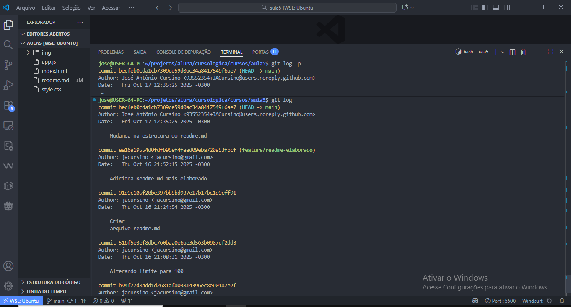
Task: Open new terminal launch profile dropdown
Action: coord(503,52)
